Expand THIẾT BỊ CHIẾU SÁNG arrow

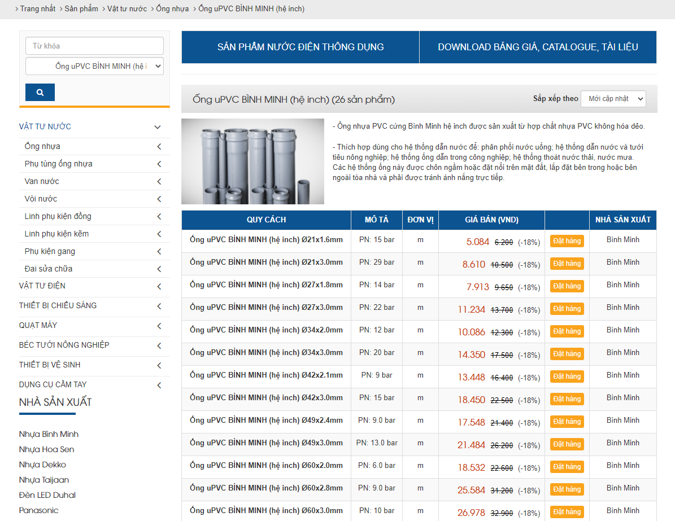click(x=159, y=306)
